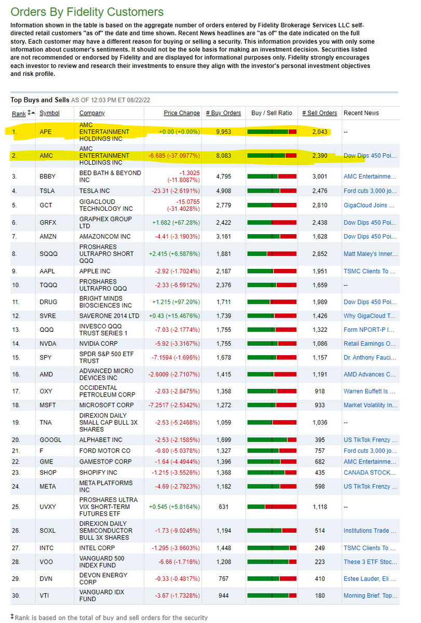Click the GOOGL buy/sell ratio bar
The width and height of the screenshot is (421, 623).
pos(272,440)
